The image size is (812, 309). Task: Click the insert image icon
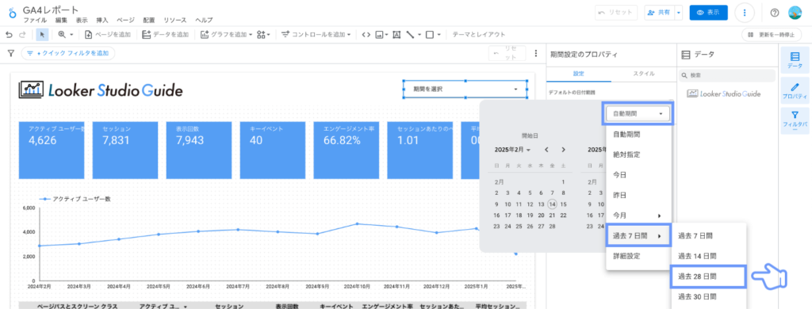pyautogui.click(x=380, y=35)
